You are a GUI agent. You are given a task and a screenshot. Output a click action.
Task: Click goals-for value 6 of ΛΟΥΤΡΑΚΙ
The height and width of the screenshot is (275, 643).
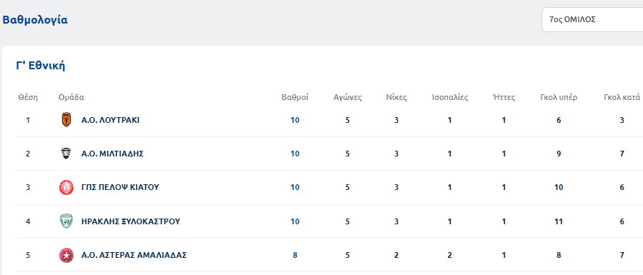(559, 120)
